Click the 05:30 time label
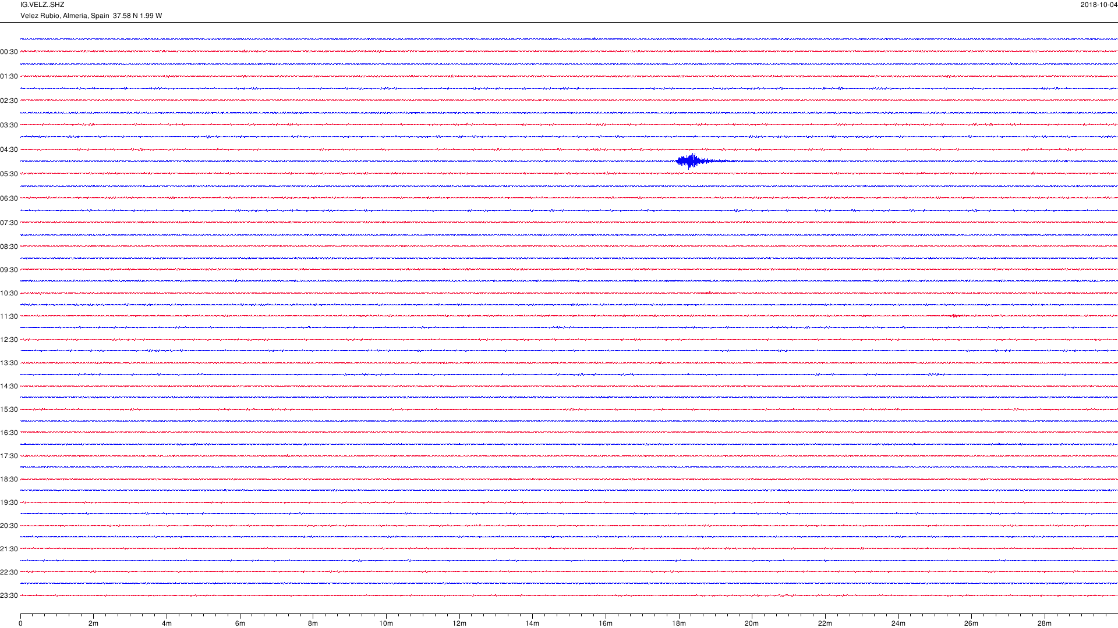 coord(9,174)
